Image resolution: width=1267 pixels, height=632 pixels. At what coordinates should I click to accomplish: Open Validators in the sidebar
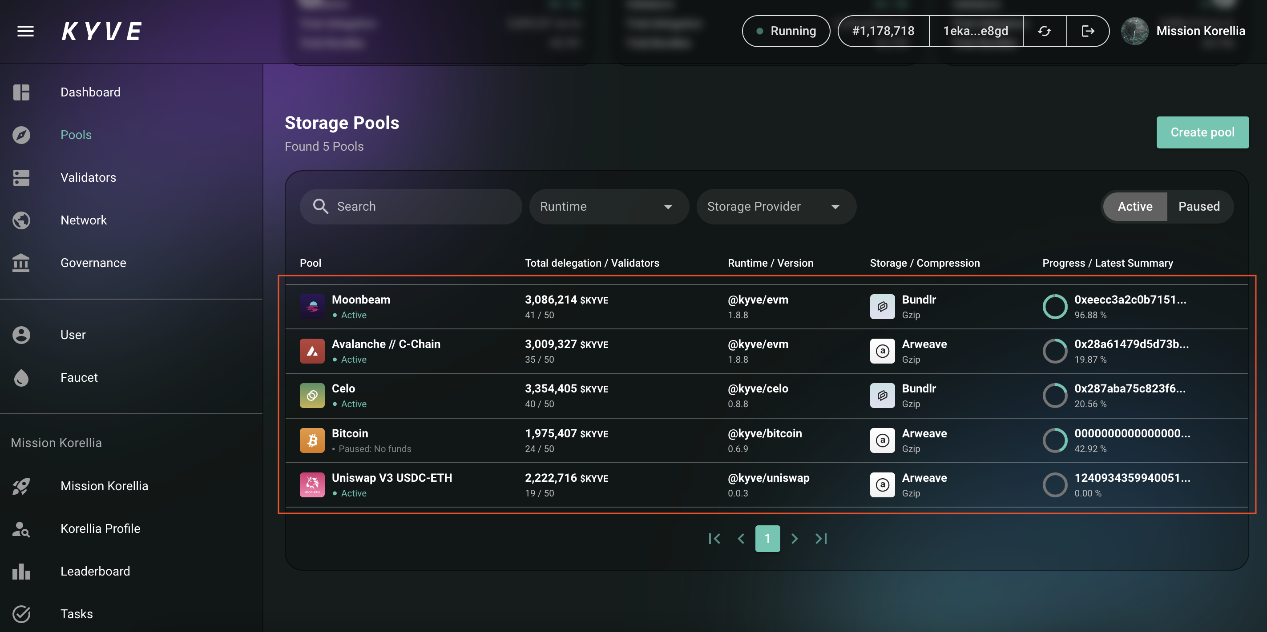88,177
